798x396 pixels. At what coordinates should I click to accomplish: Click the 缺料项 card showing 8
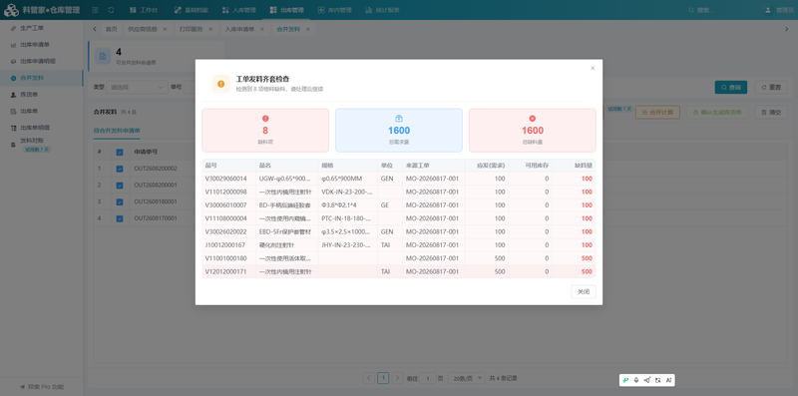tap(265, 131)
